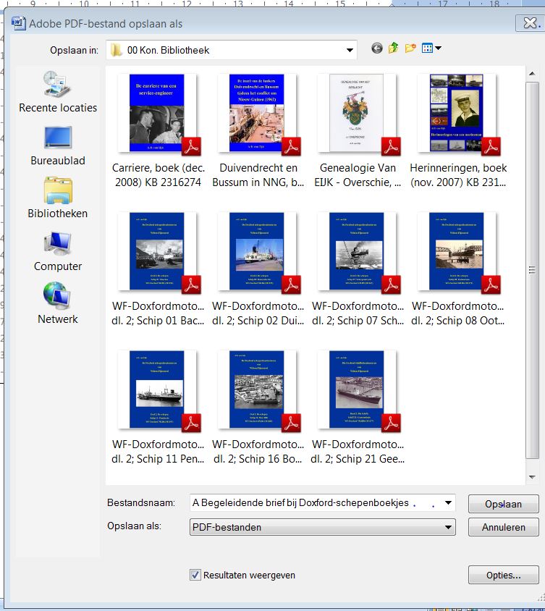Viewport: 545px width, 611px height.
Task: Select the 'Carriere, boek' PDF thumbnail
Action: click(x=159, y=114)
